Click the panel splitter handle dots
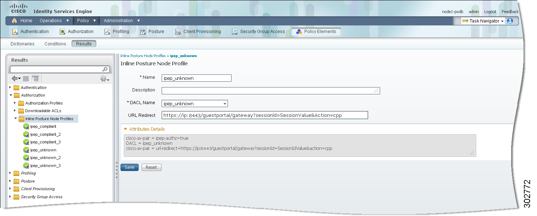This screenshot has width=537, height=216. 117,170
